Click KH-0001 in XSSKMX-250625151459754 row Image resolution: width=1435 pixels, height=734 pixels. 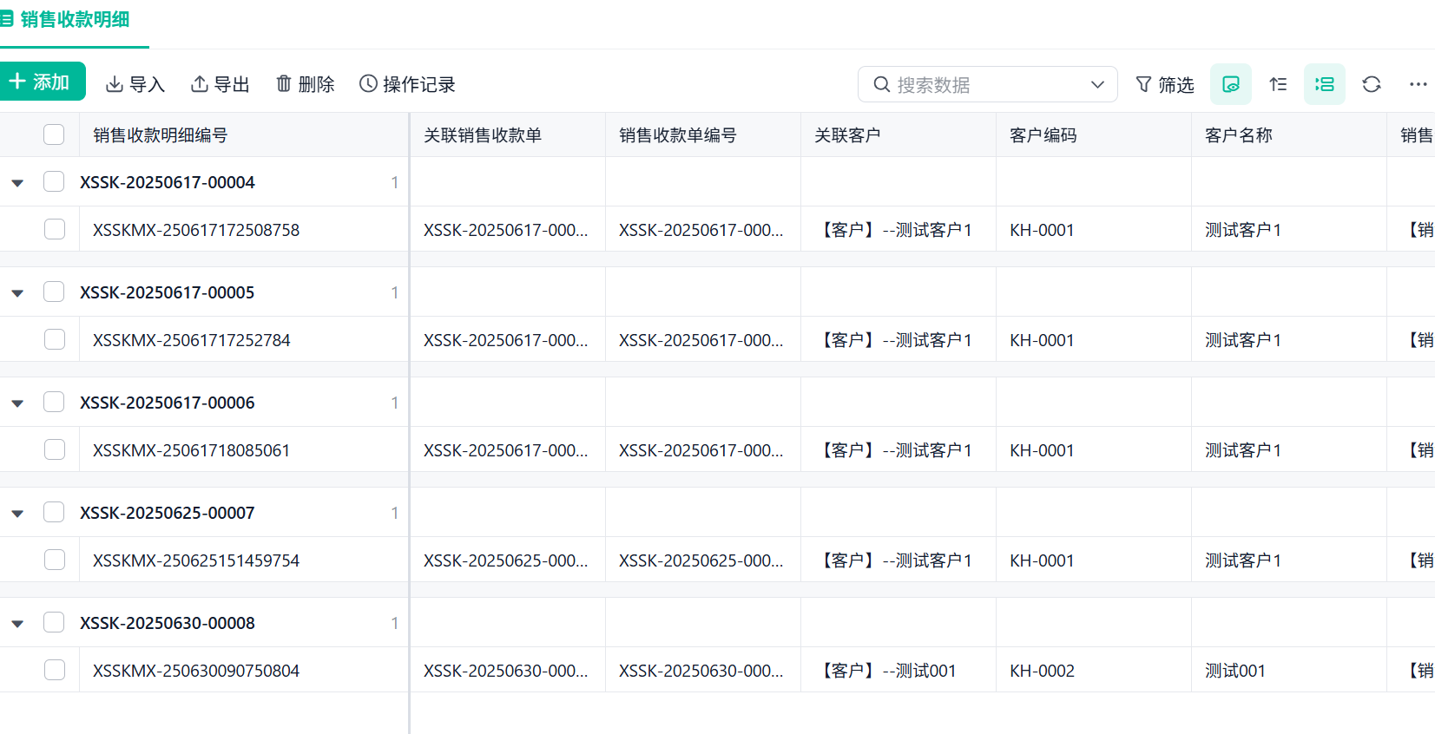[x=1042, y=560]
